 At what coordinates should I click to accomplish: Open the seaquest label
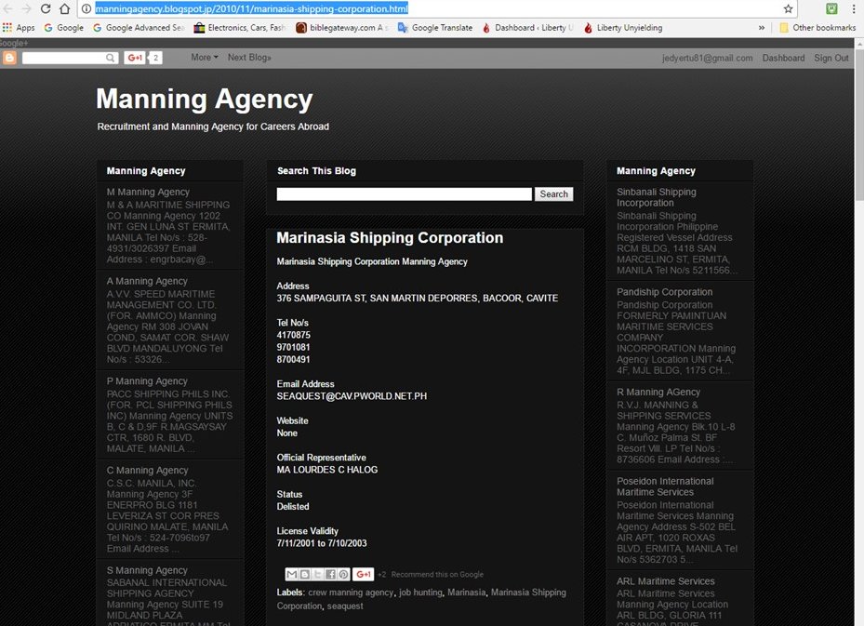(345, 606)
